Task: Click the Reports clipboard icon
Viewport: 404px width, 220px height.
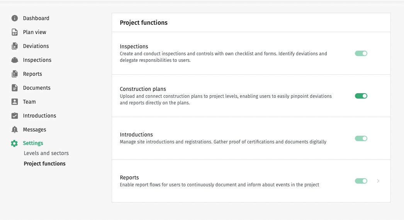Action: (x=15, y=74)
